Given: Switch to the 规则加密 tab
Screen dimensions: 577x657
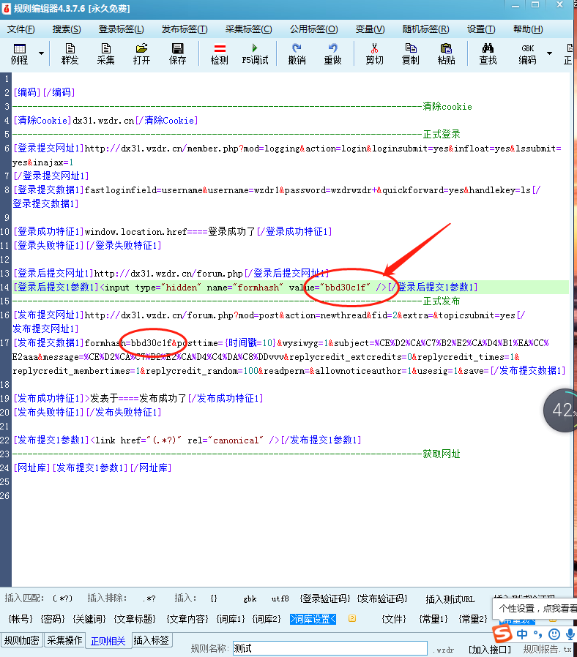Looking at the screenshot, I should (x=22, y=641).
